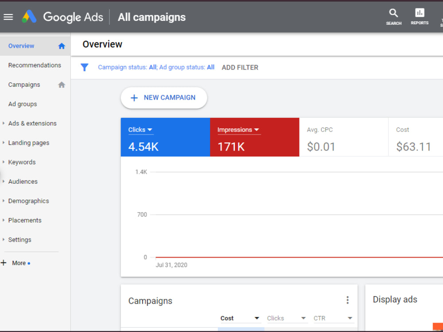Expand Keywords section
This screenshot has height=332, width=443.
pos(4,162)
